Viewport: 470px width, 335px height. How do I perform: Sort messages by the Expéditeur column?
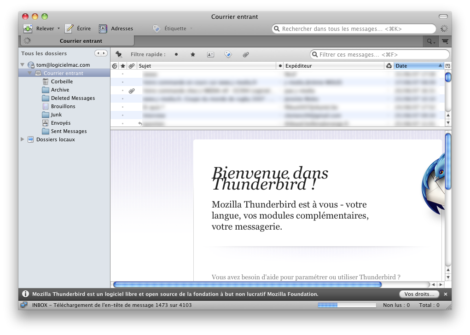[x=334, y=66]
